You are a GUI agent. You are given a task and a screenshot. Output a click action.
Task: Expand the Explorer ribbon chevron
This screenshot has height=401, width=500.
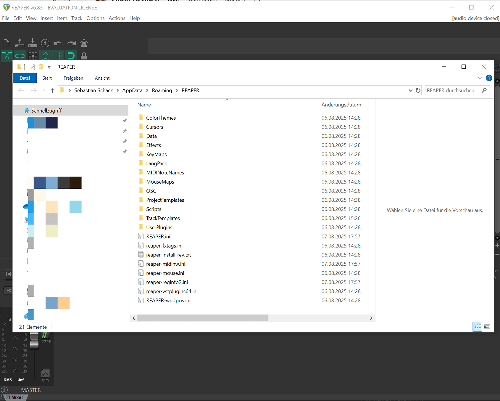tap(480, 78)
